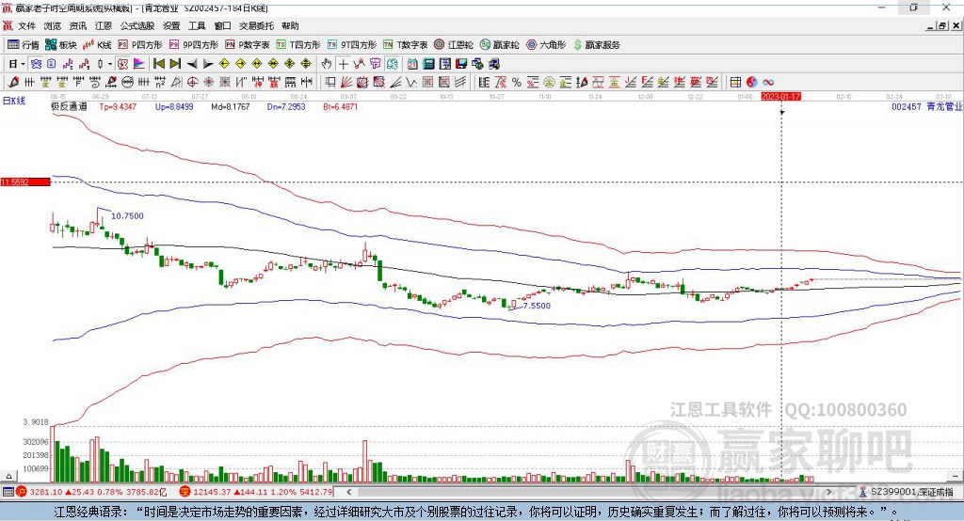Open the 公式选股 menu
Viewport: 964px width, 521px height.
pyautogui.click(x=137, y=25)
